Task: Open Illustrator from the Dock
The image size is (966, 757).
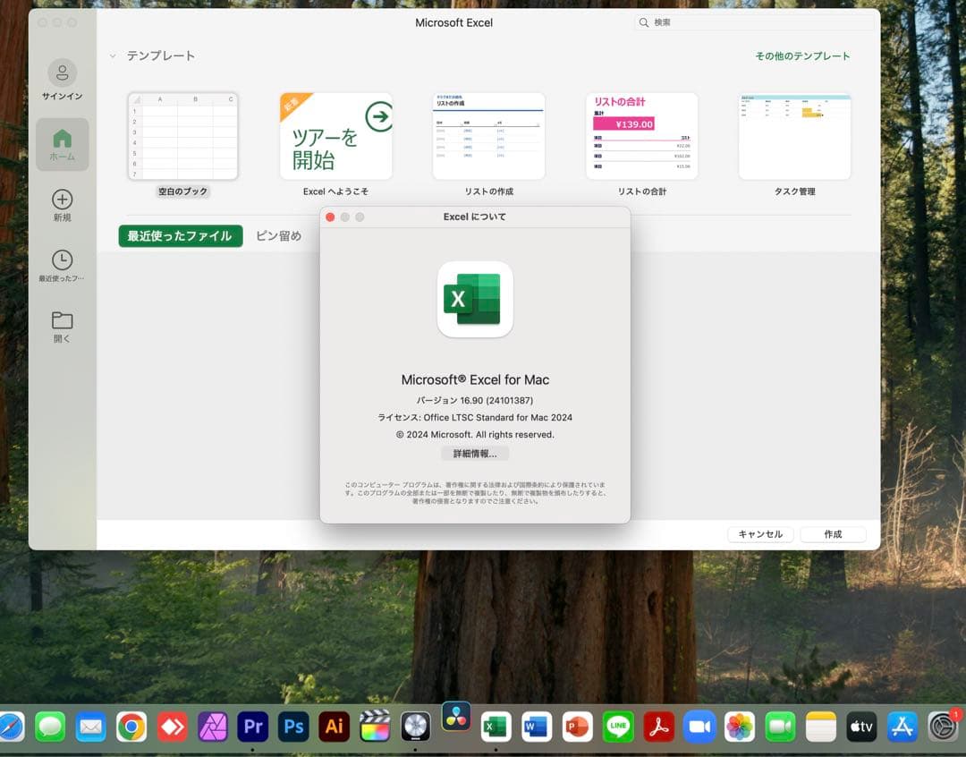Action: (x=334, y=727)
